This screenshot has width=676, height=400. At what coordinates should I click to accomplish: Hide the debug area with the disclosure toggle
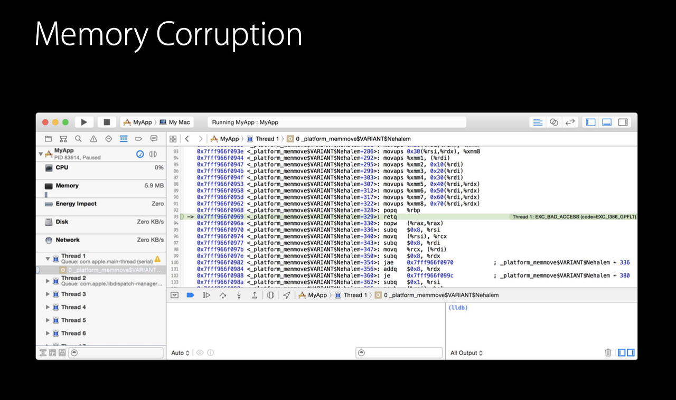(x=174, y=295)
